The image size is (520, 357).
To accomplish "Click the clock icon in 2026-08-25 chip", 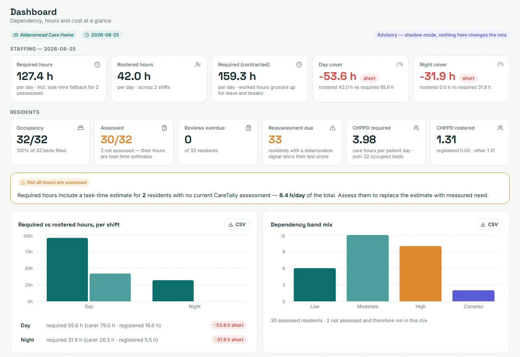I will point(87,35).
